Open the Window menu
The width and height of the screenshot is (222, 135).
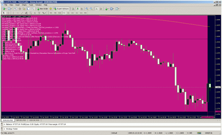coord(38,5)
